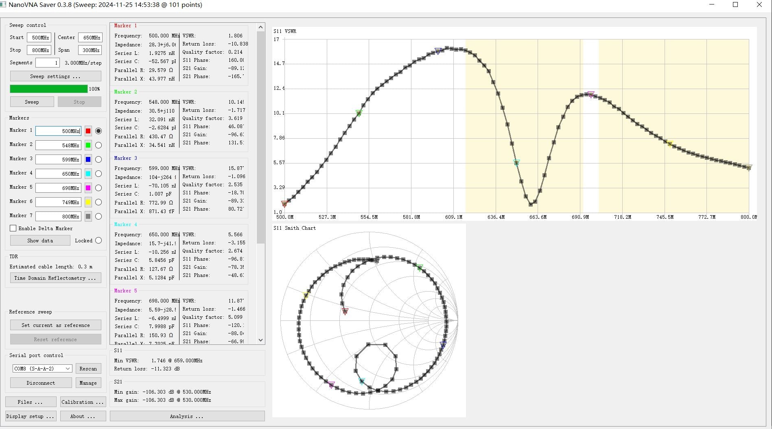Image resolution: width=772 pixels, height=429 pixels.
Task: Start a new Sweep
Action: pos(32,102)
